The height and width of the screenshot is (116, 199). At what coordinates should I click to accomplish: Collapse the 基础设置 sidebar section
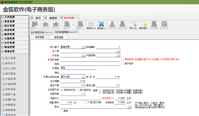click(x=15, y=51)
